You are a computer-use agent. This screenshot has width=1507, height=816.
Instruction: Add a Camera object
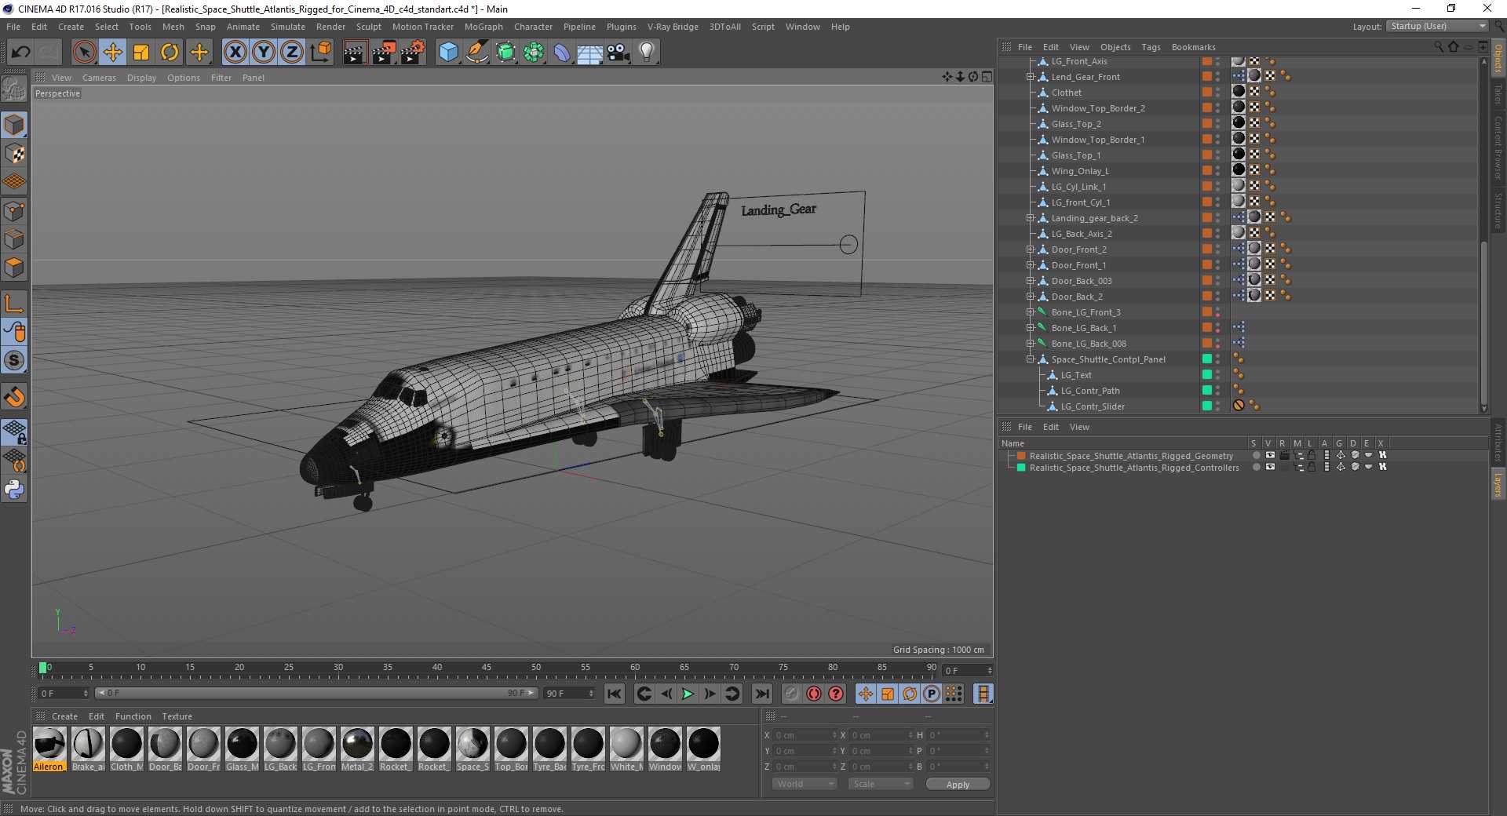(x=618, y=53)
